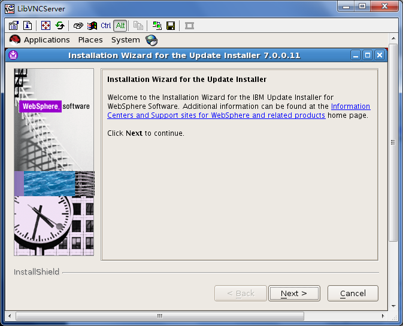The height and width of the screenshot is (326, 403).
Task: Click the Red Hat logo icon
Action: (x=15, y=40)
